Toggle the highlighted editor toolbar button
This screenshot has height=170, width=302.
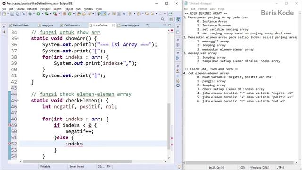(x=104, y=14)
